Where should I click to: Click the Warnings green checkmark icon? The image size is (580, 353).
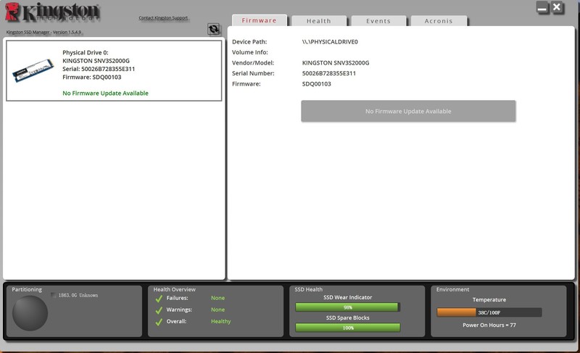click(159, 310)
